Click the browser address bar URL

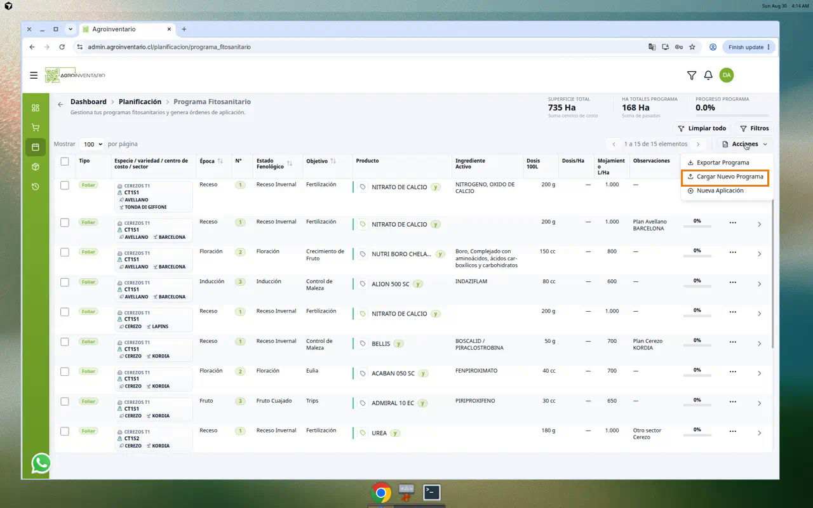(169, 47)
